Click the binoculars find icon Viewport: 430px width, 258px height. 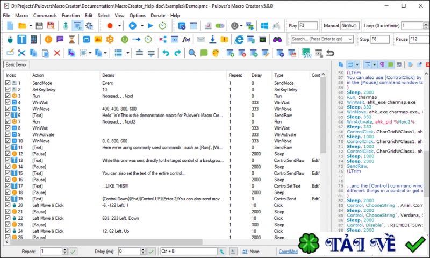pos(277,39)
